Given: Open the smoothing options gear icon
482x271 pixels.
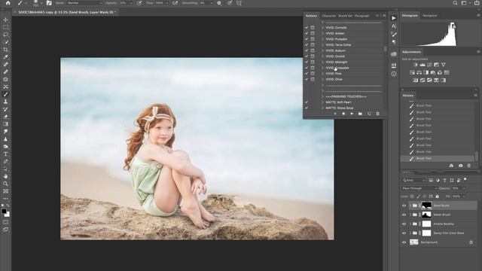Looking at the screenshot, I should pyautogui.click(x=219, y=3).
